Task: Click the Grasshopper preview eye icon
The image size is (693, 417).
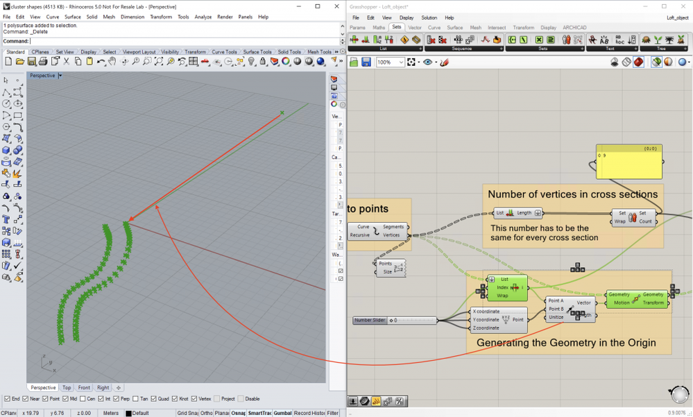Action: (x=427, y=62)
